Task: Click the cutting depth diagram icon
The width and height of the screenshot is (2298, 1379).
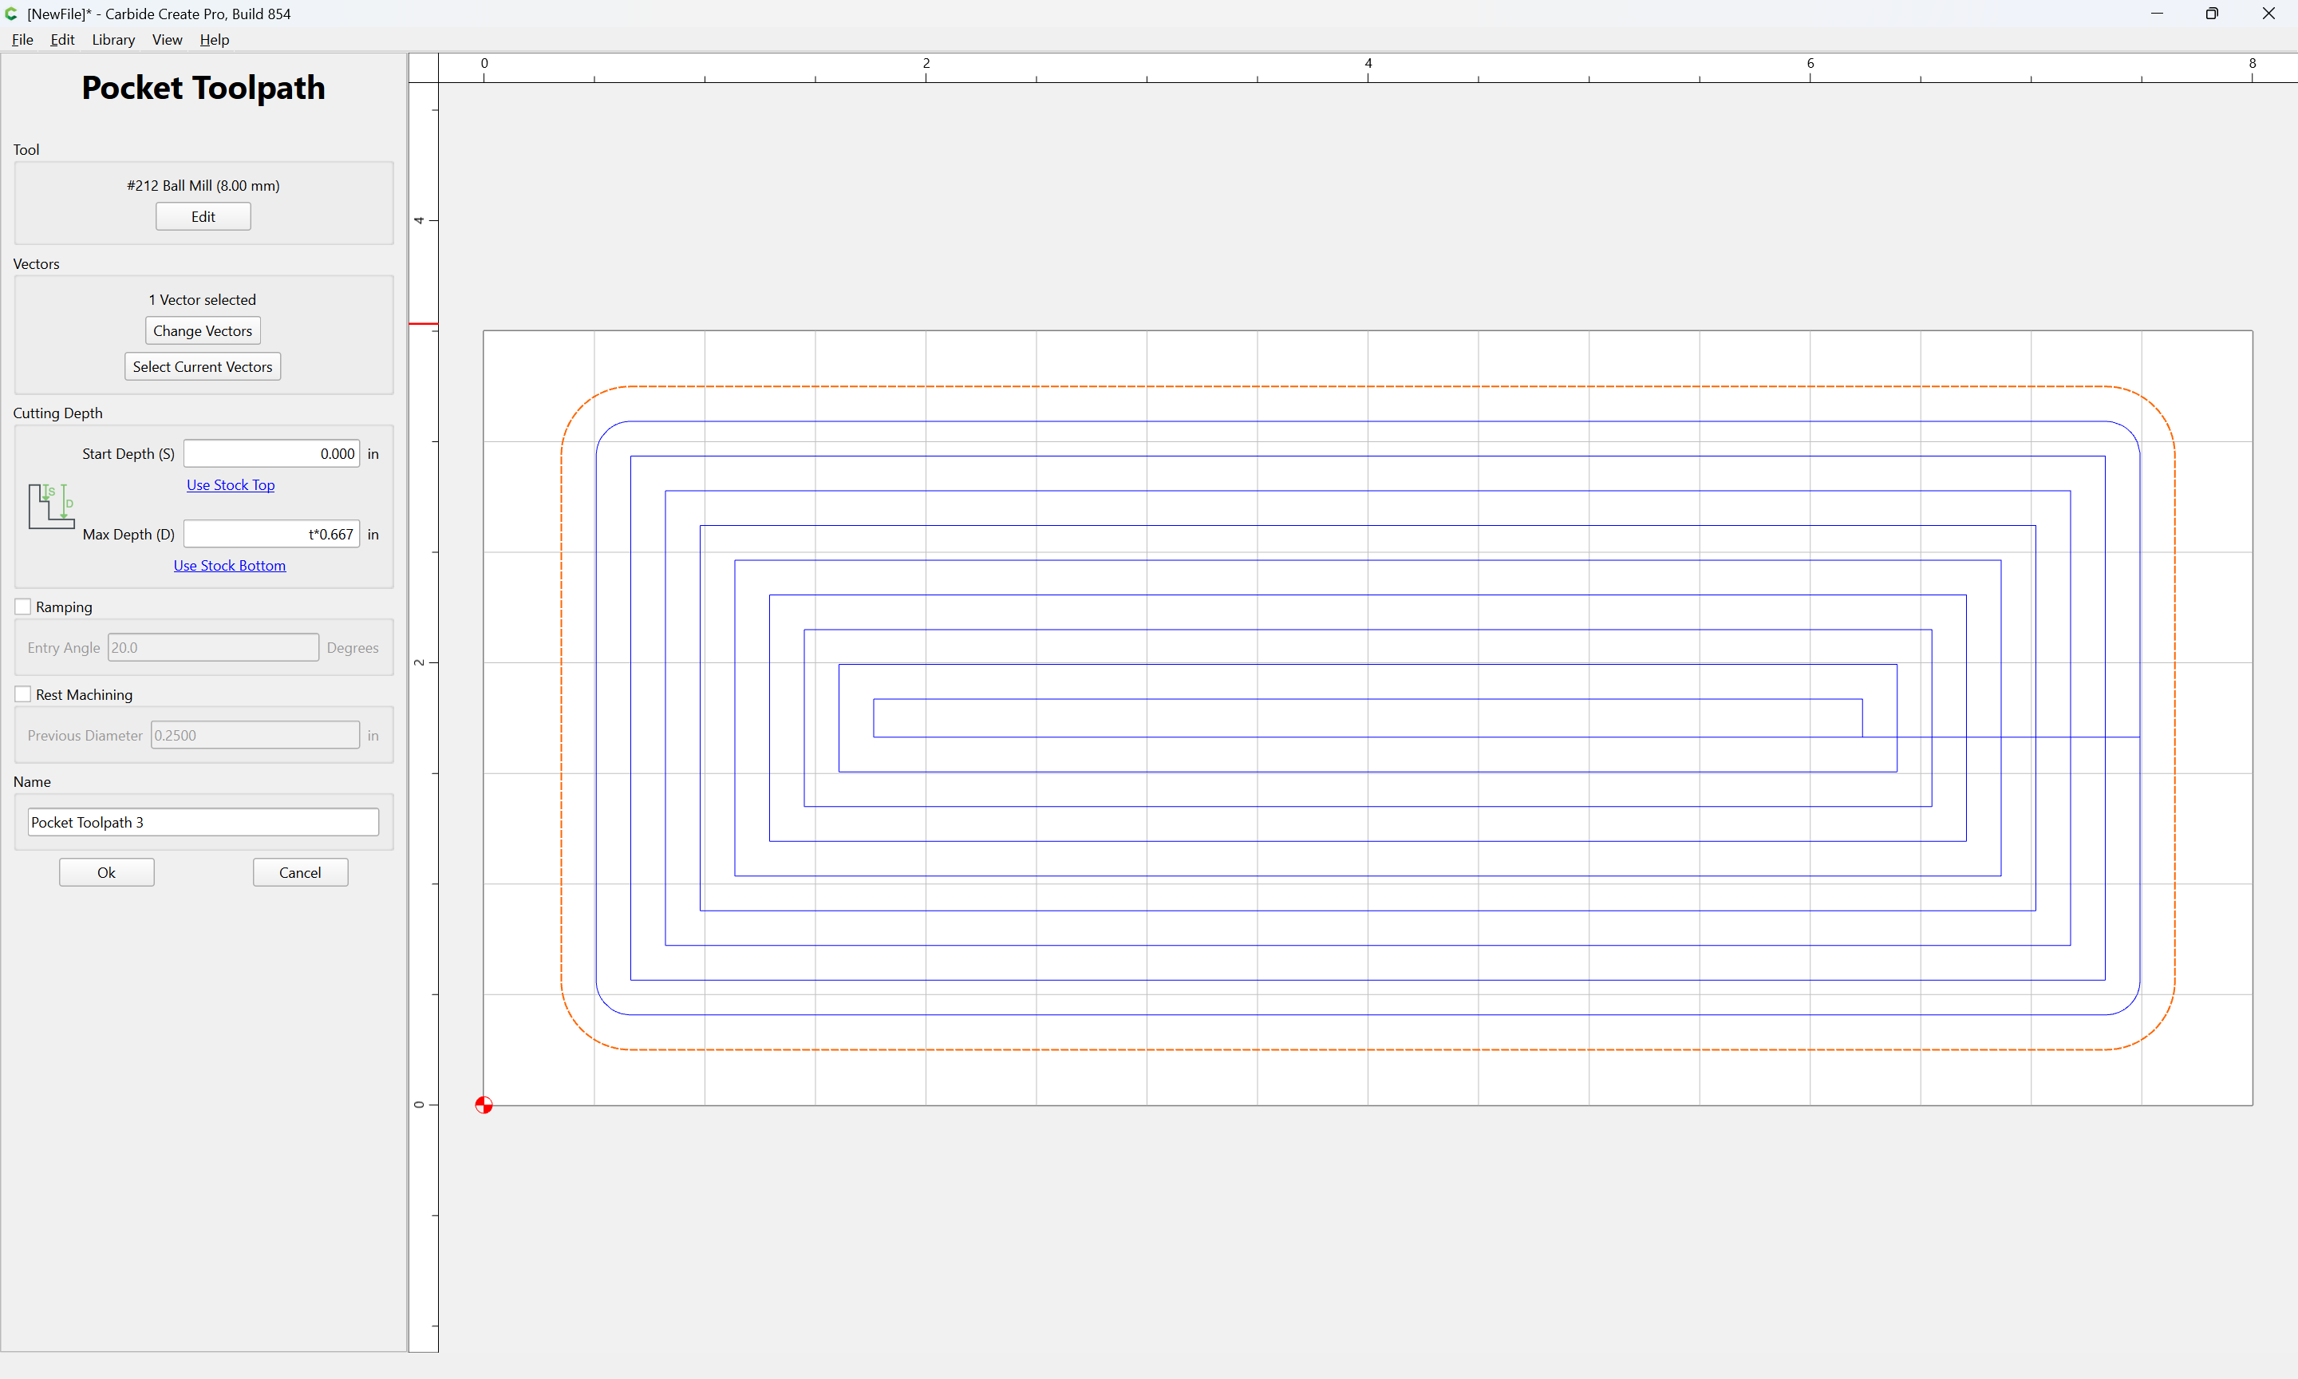Action: click(x=51, y=507)
